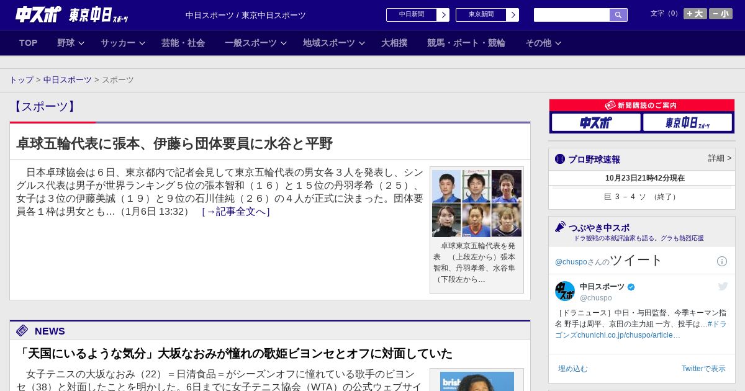Click the 中スポ subscription button
The image size is (745, 391).
click(x=596, y=122)
